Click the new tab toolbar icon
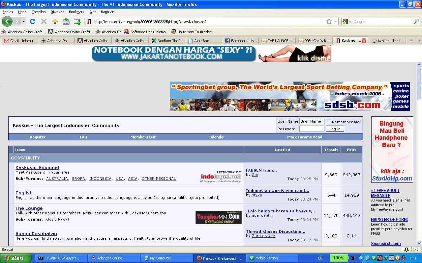This screenshot has height=263, width=422. (77, 21)
